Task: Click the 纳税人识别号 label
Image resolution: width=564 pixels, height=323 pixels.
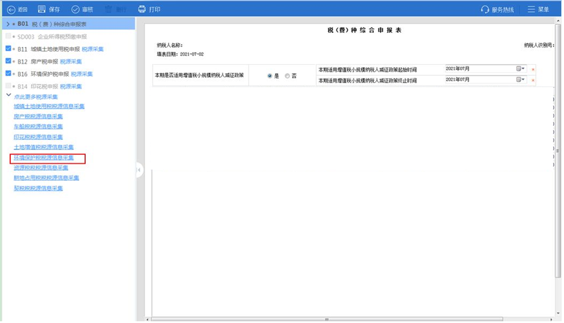Action: point(539,46)
